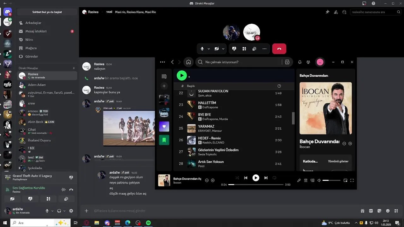This screenshot has width=404, height=227.
Task: Open Liked Songs heart playlist
Action: (x=164, y=127)
